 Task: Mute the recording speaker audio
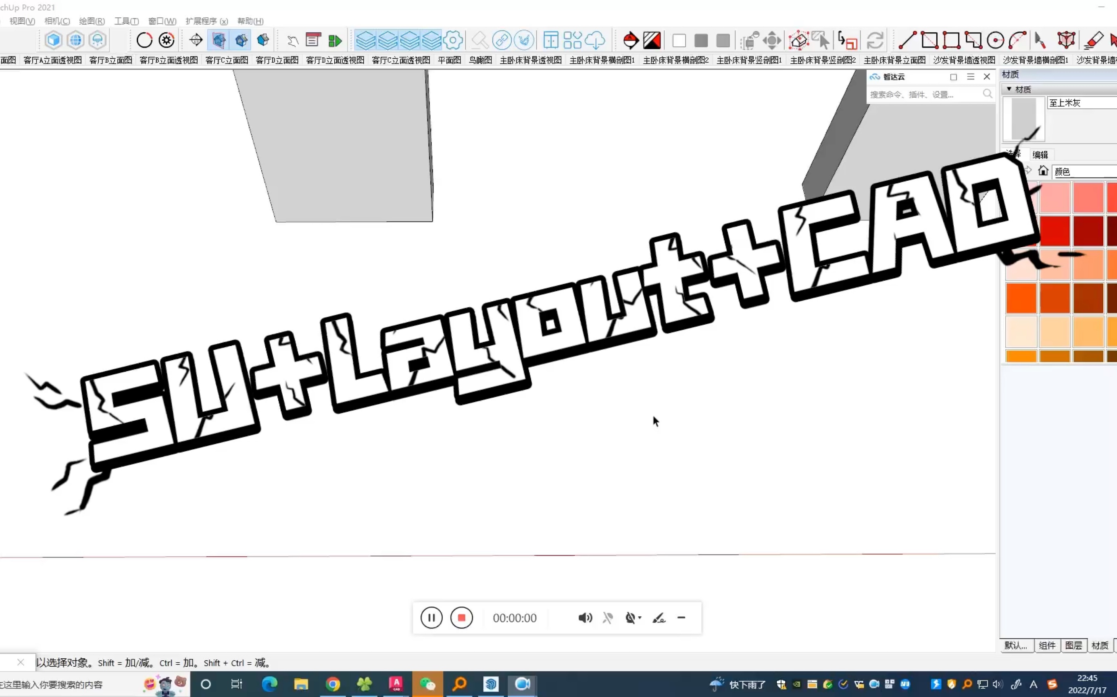tap(585, 618)
